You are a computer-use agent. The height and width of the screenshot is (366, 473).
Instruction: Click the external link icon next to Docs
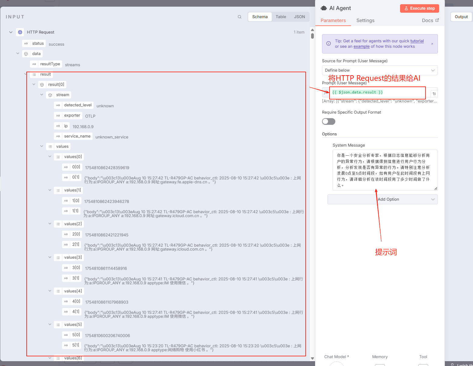click(x=437, y=20)
